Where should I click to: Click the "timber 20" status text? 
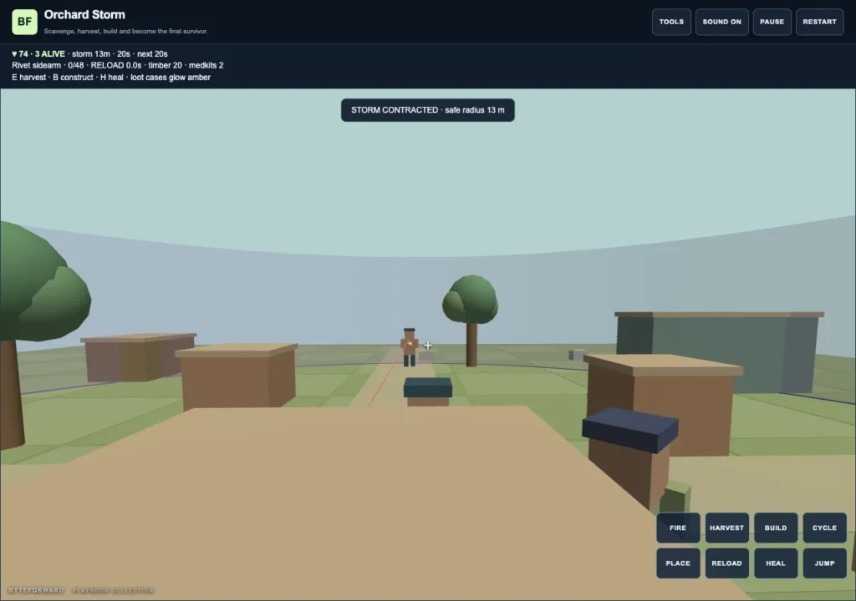click(165, 65)
